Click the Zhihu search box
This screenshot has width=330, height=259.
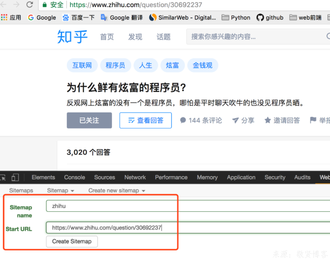coord(258,37)
